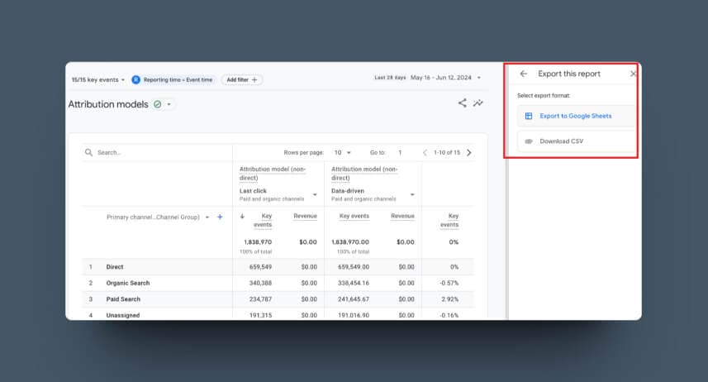Click the share report icon
Screen dimensions: 708x382
tap(462, 103)
